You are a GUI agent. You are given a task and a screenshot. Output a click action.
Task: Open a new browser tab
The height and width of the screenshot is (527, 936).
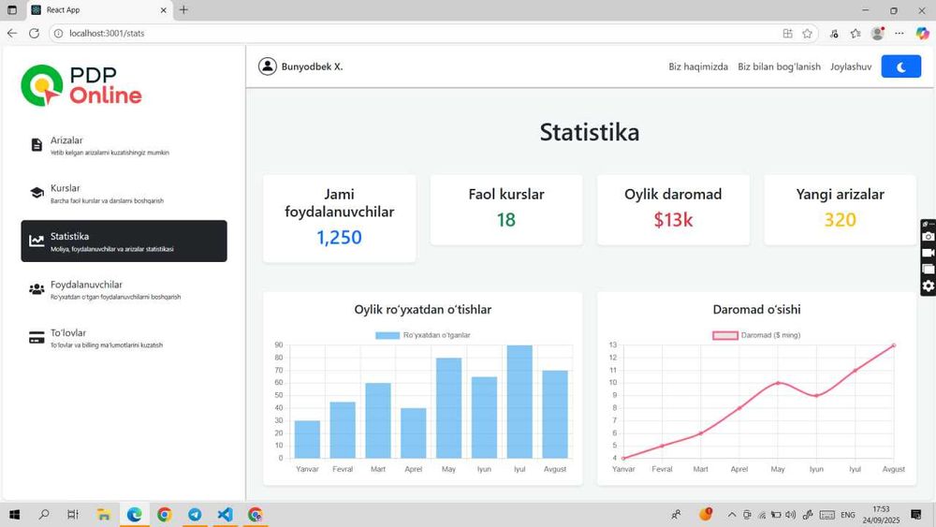183,9
